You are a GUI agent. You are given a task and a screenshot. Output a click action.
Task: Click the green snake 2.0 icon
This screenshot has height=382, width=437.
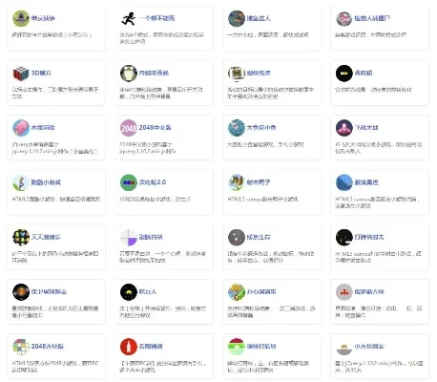point(129,182)
